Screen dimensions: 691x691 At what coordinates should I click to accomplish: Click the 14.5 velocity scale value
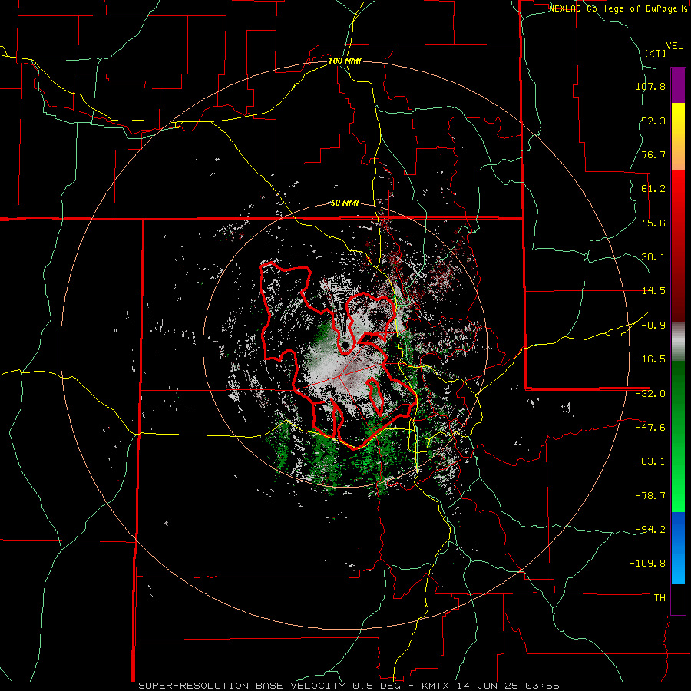pyautogui.click(x=653, y=291)
